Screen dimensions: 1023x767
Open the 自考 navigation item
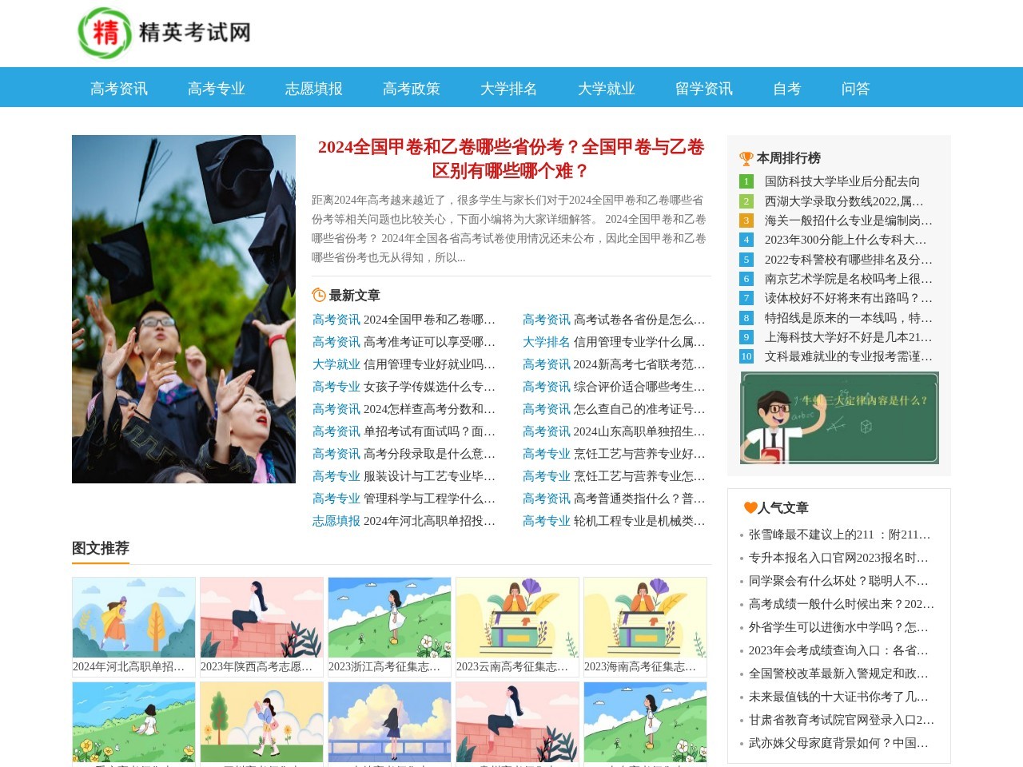pos(787,89)
